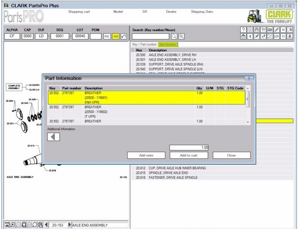The image size is (298, 229).
Task: Open help with the question mark icon
Action: (243, 30)
